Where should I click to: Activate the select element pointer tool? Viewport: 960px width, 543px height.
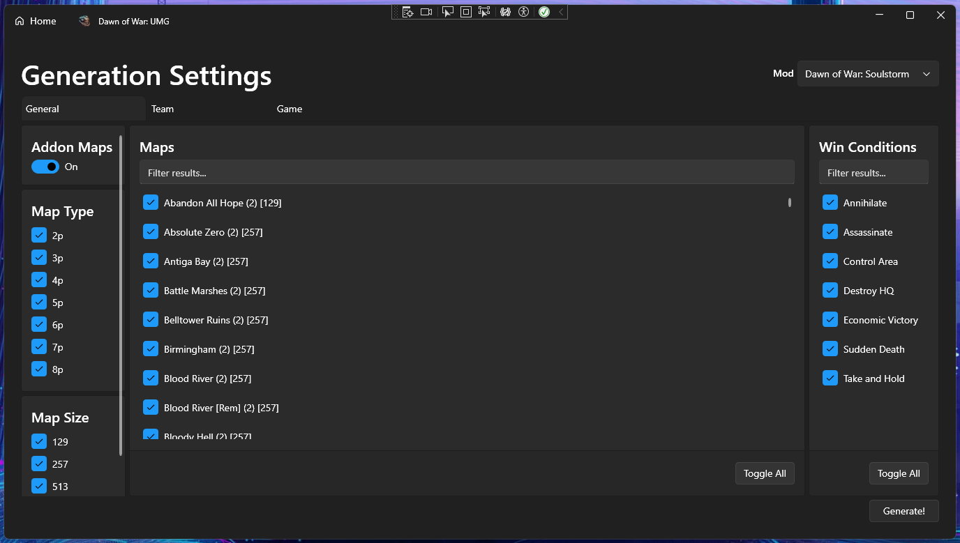448,12
